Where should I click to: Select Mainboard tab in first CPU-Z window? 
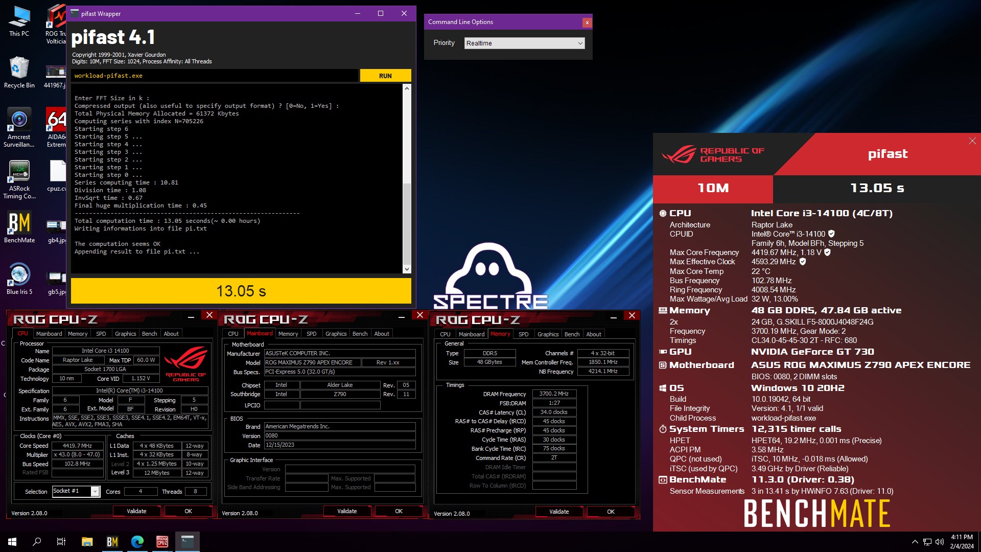(49, 334)
